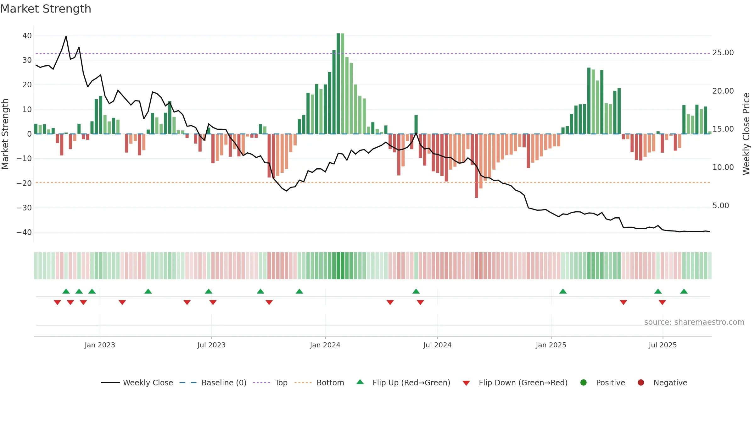Click the Jan 2024 x-axis label

(325, 345)
